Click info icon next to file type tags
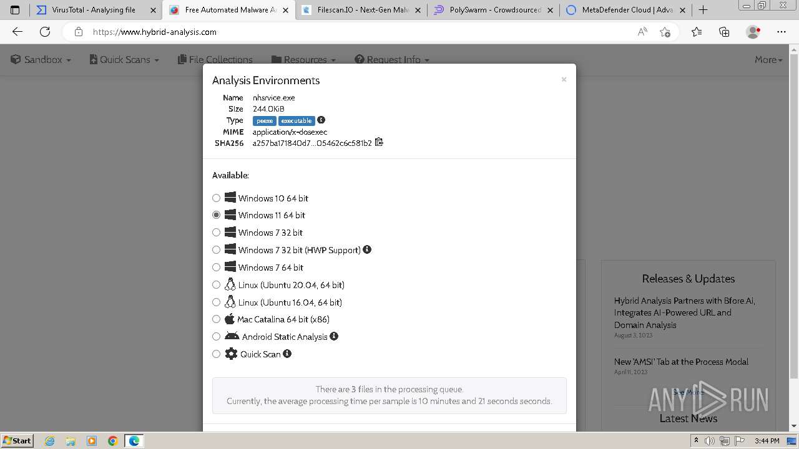799x449 pixels. pyautogui.click(x=321, y=120)
